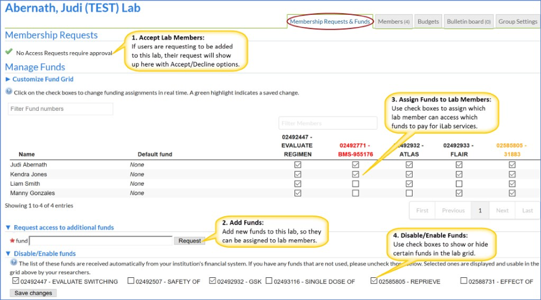
Task: Sort by Default fund column header
Action: [x=154, y=154]
